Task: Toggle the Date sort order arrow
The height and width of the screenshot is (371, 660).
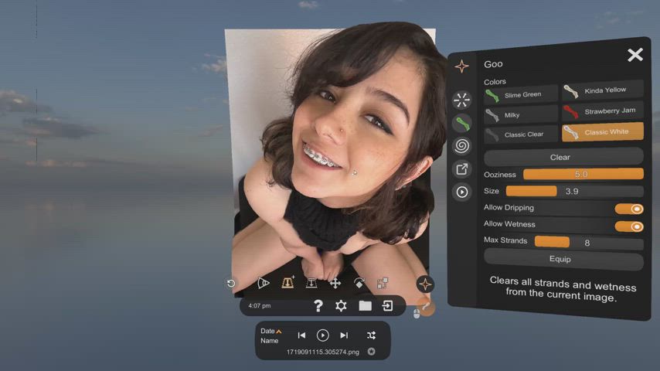Action: [x=279, y=332]
